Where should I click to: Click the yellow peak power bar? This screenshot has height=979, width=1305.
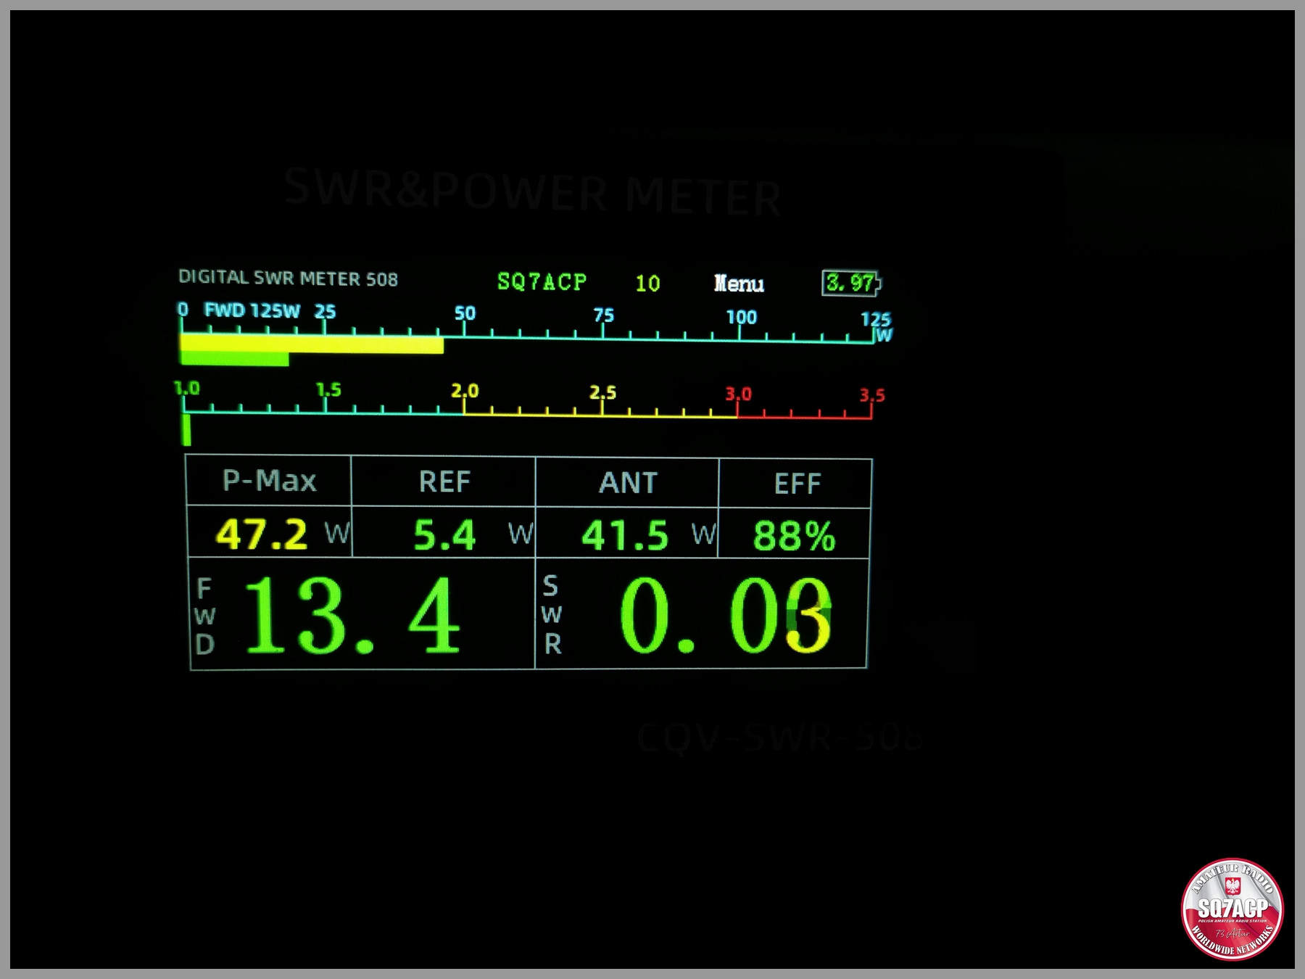(312, 344)
